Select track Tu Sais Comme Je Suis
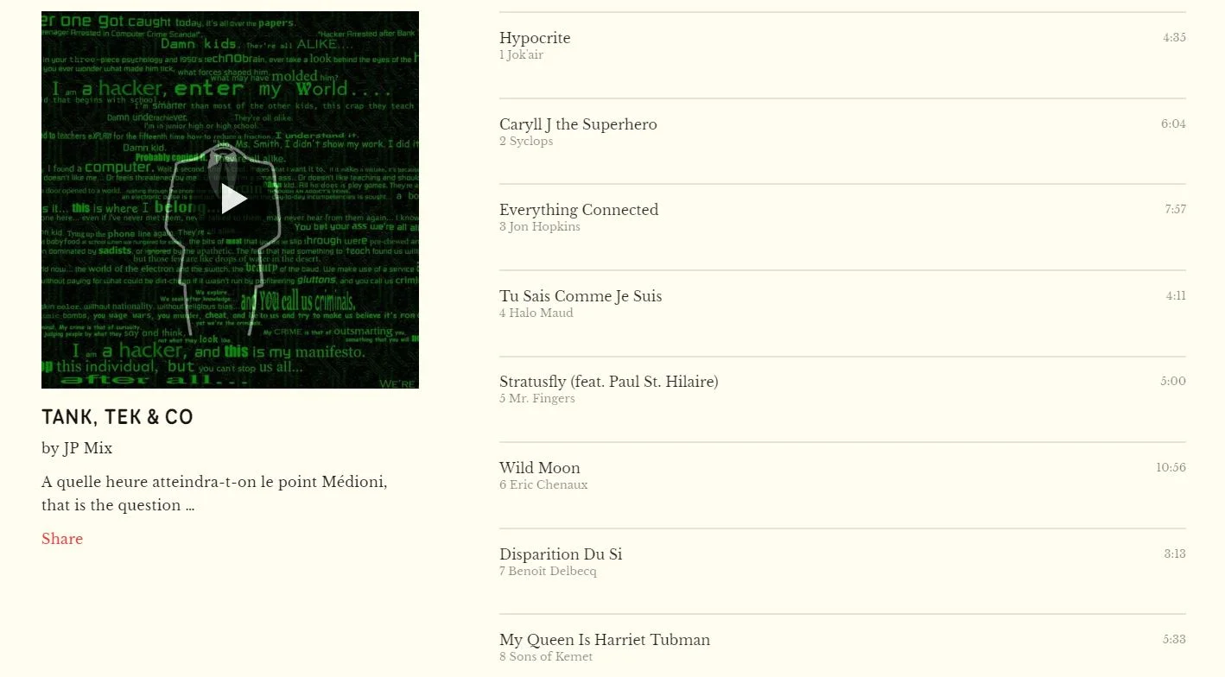The height and width of the screenshot is (677, 1225). coord(581,296)
